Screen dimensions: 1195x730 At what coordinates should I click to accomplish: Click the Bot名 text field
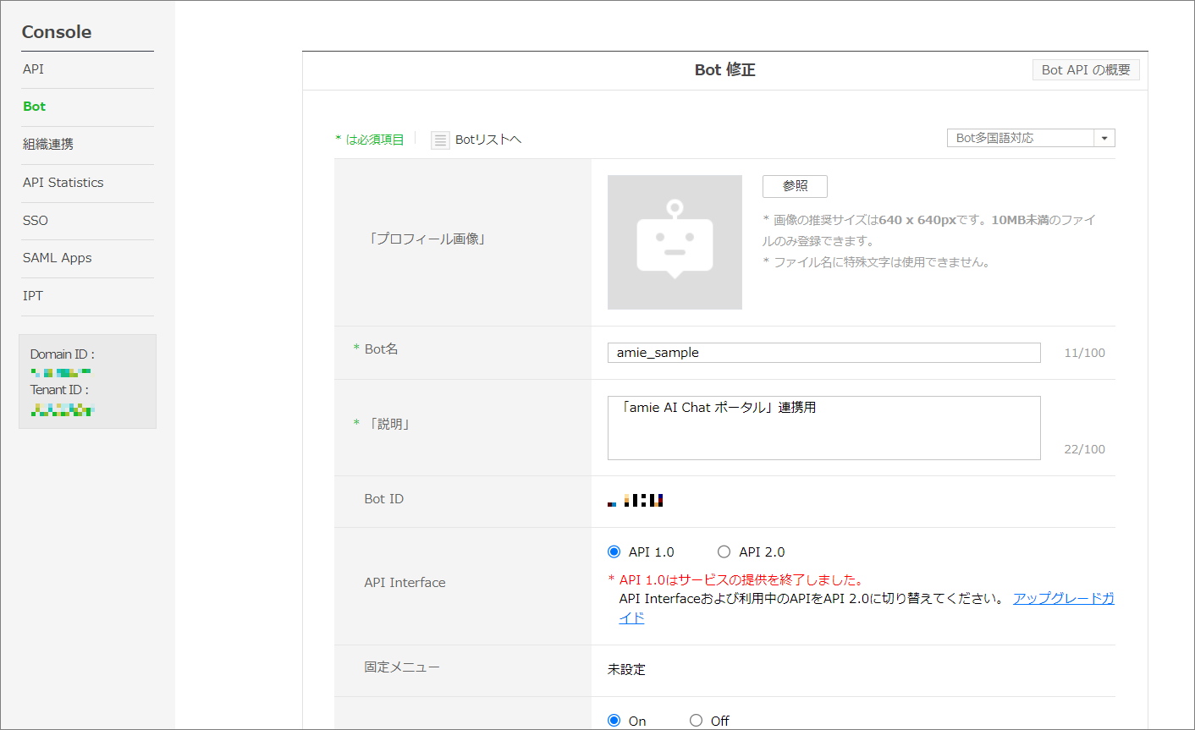click(x=823, y=353)
